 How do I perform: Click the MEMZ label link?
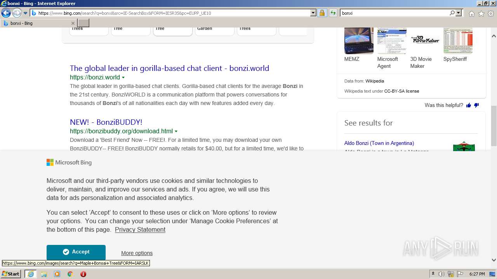352,59
